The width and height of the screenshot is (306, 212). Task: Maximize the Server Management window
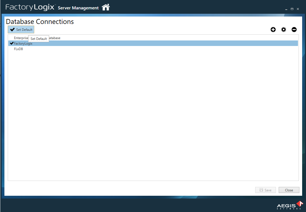tap(292, 9)
